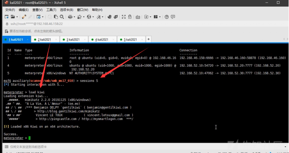Toggle fullscreen mode icon

[x=124, y=17]
